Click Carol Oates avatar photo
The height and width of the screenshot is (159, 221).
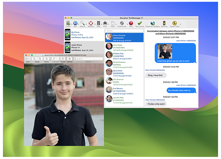coord(109,46)
